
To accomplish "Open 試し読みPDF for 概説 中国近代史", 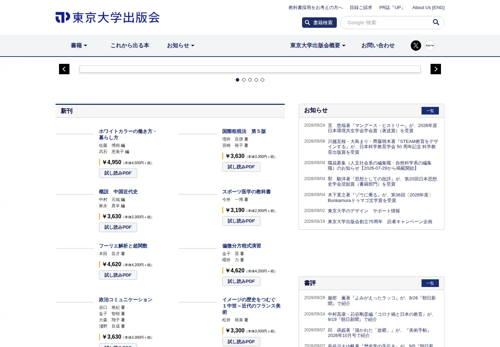I will point(118,227).
